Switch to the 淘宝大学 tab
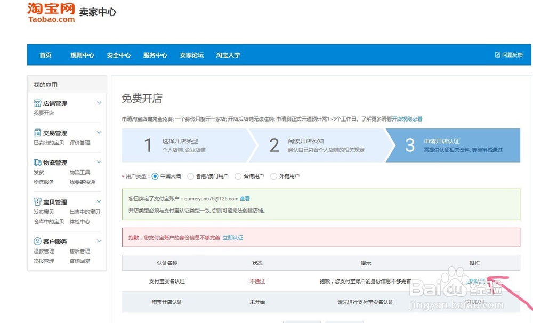 coord(228,55)
